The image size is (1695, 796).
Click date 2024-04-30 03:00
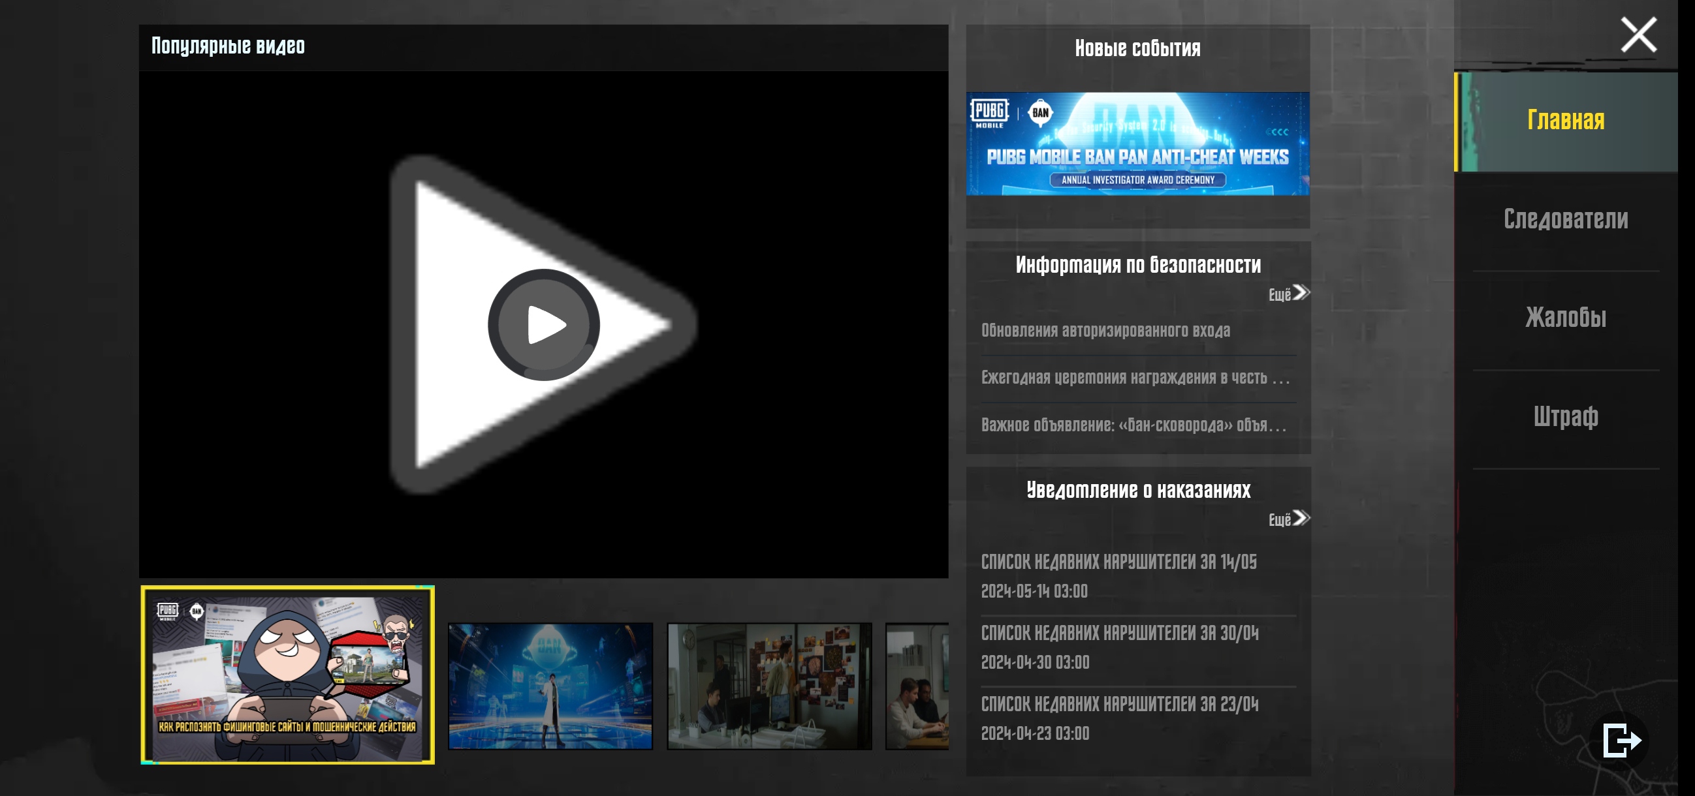click(1035, 662)
